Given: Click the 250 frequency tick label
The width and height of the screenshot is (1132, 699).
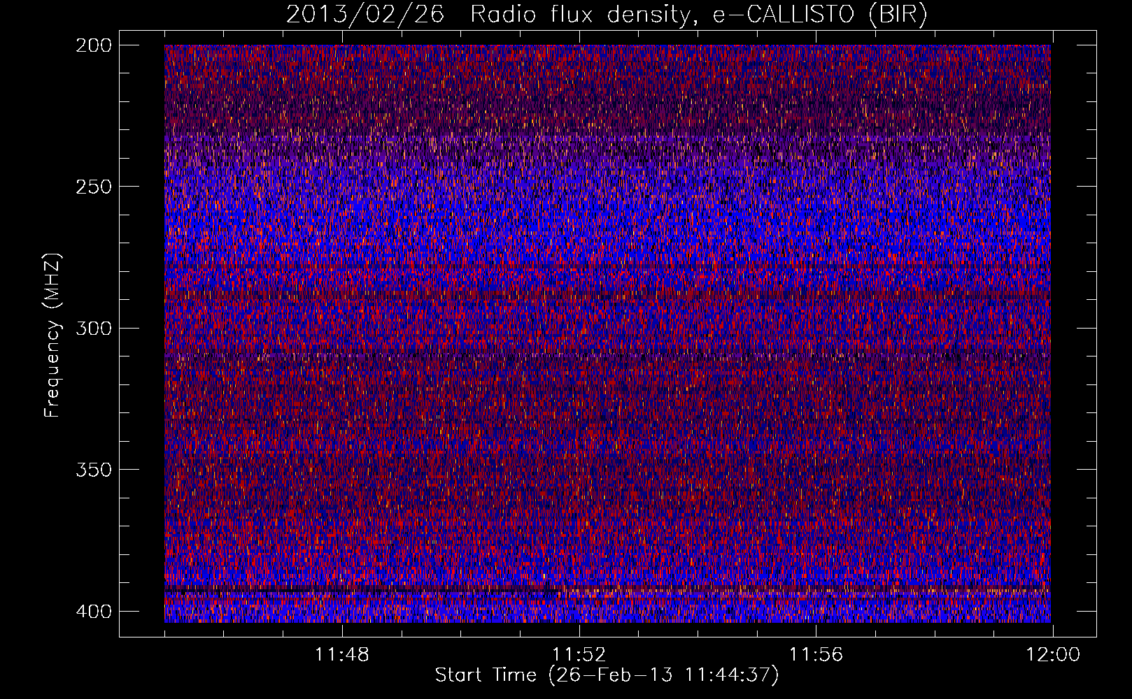Looking at the screenshot, I should click(x=93, y=187).
